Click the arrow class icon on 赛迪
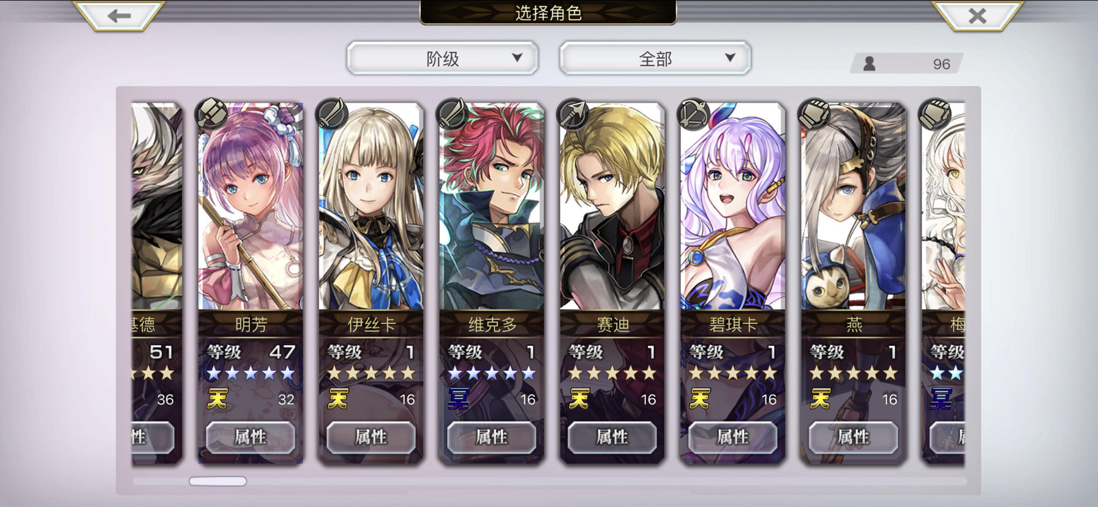 point(573,114)
